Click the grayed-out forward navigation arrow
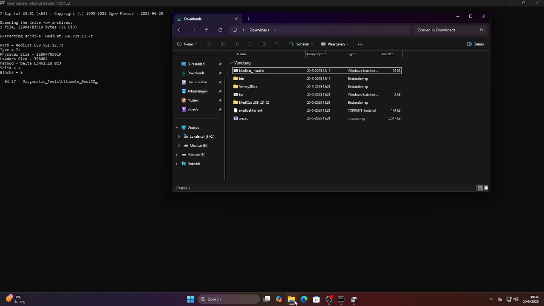The image size is (544, 306). (193, 30)
